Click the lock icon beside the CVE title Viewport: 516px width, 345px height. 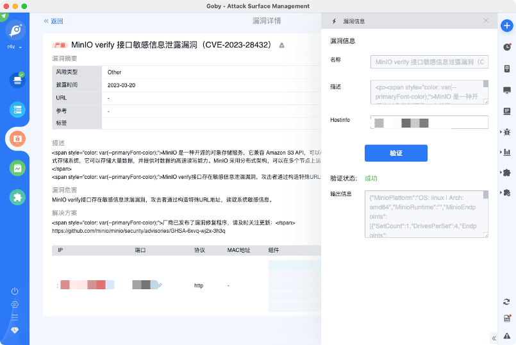(x=281, y=46)
